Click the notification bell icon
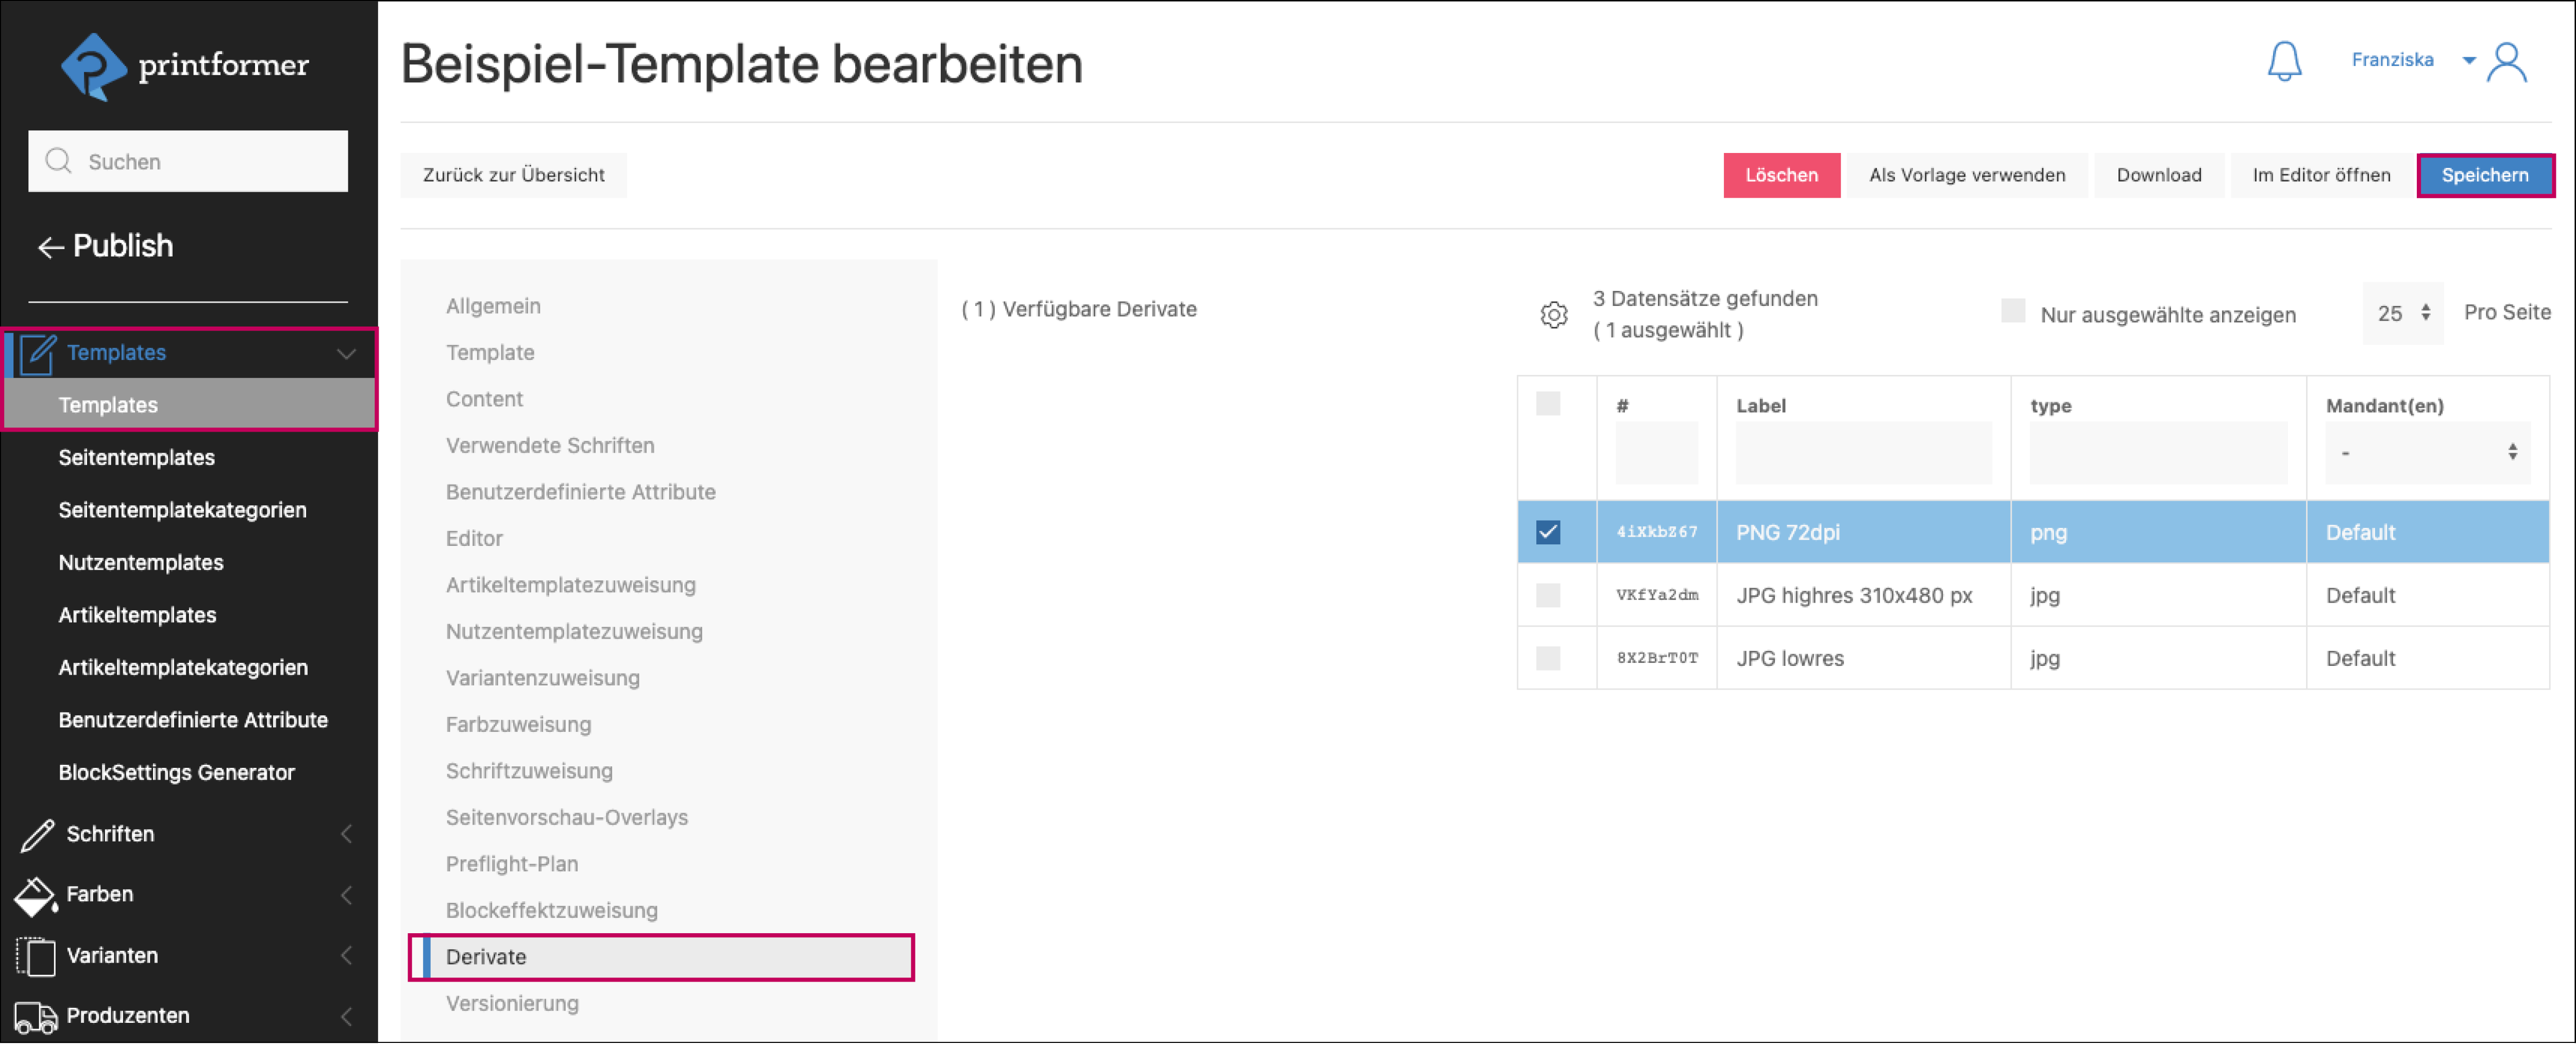Screen dimensions: 2576x1046 [2285, 62]
